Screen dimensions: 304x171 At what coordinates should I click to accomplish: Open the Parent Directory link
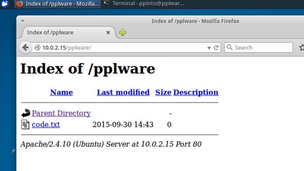(x=61, y=113)
